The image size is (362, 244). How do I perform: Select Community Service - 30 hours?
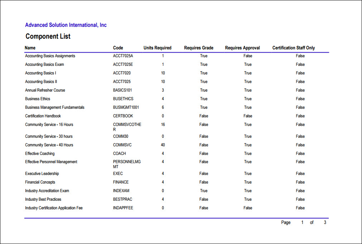point(49,136)
